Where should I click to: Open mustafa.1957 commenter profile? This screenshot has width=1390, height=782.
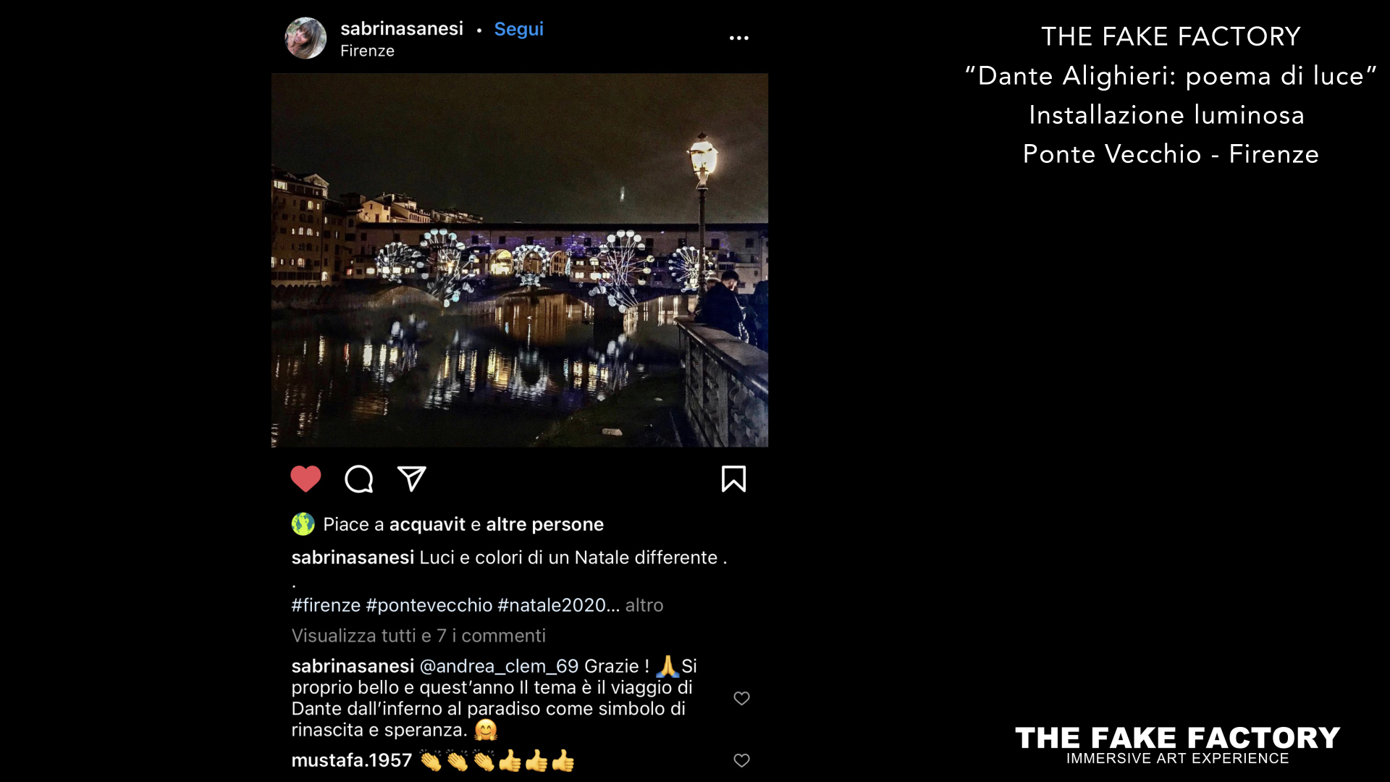(x=351, y=760)
